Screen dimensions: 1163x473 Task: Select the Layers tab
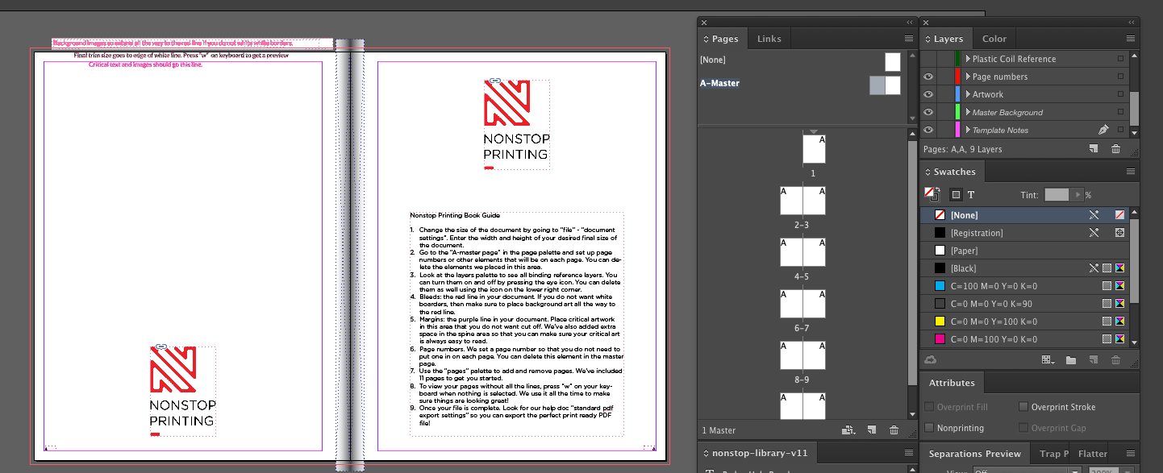coord(948,39)
